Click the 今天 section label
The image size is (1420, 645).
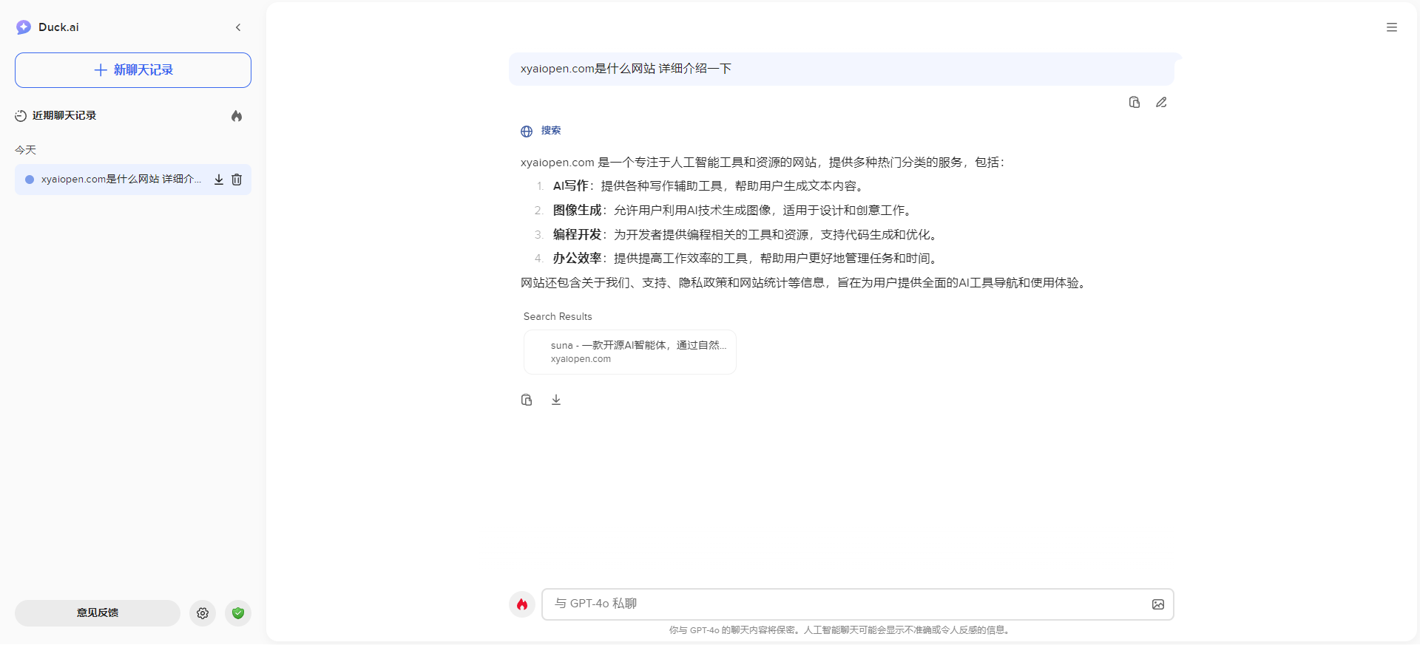(25, 150)
